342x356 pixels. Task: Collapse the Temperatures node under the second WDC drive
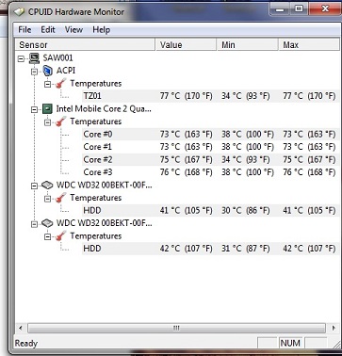coord(48,236)
